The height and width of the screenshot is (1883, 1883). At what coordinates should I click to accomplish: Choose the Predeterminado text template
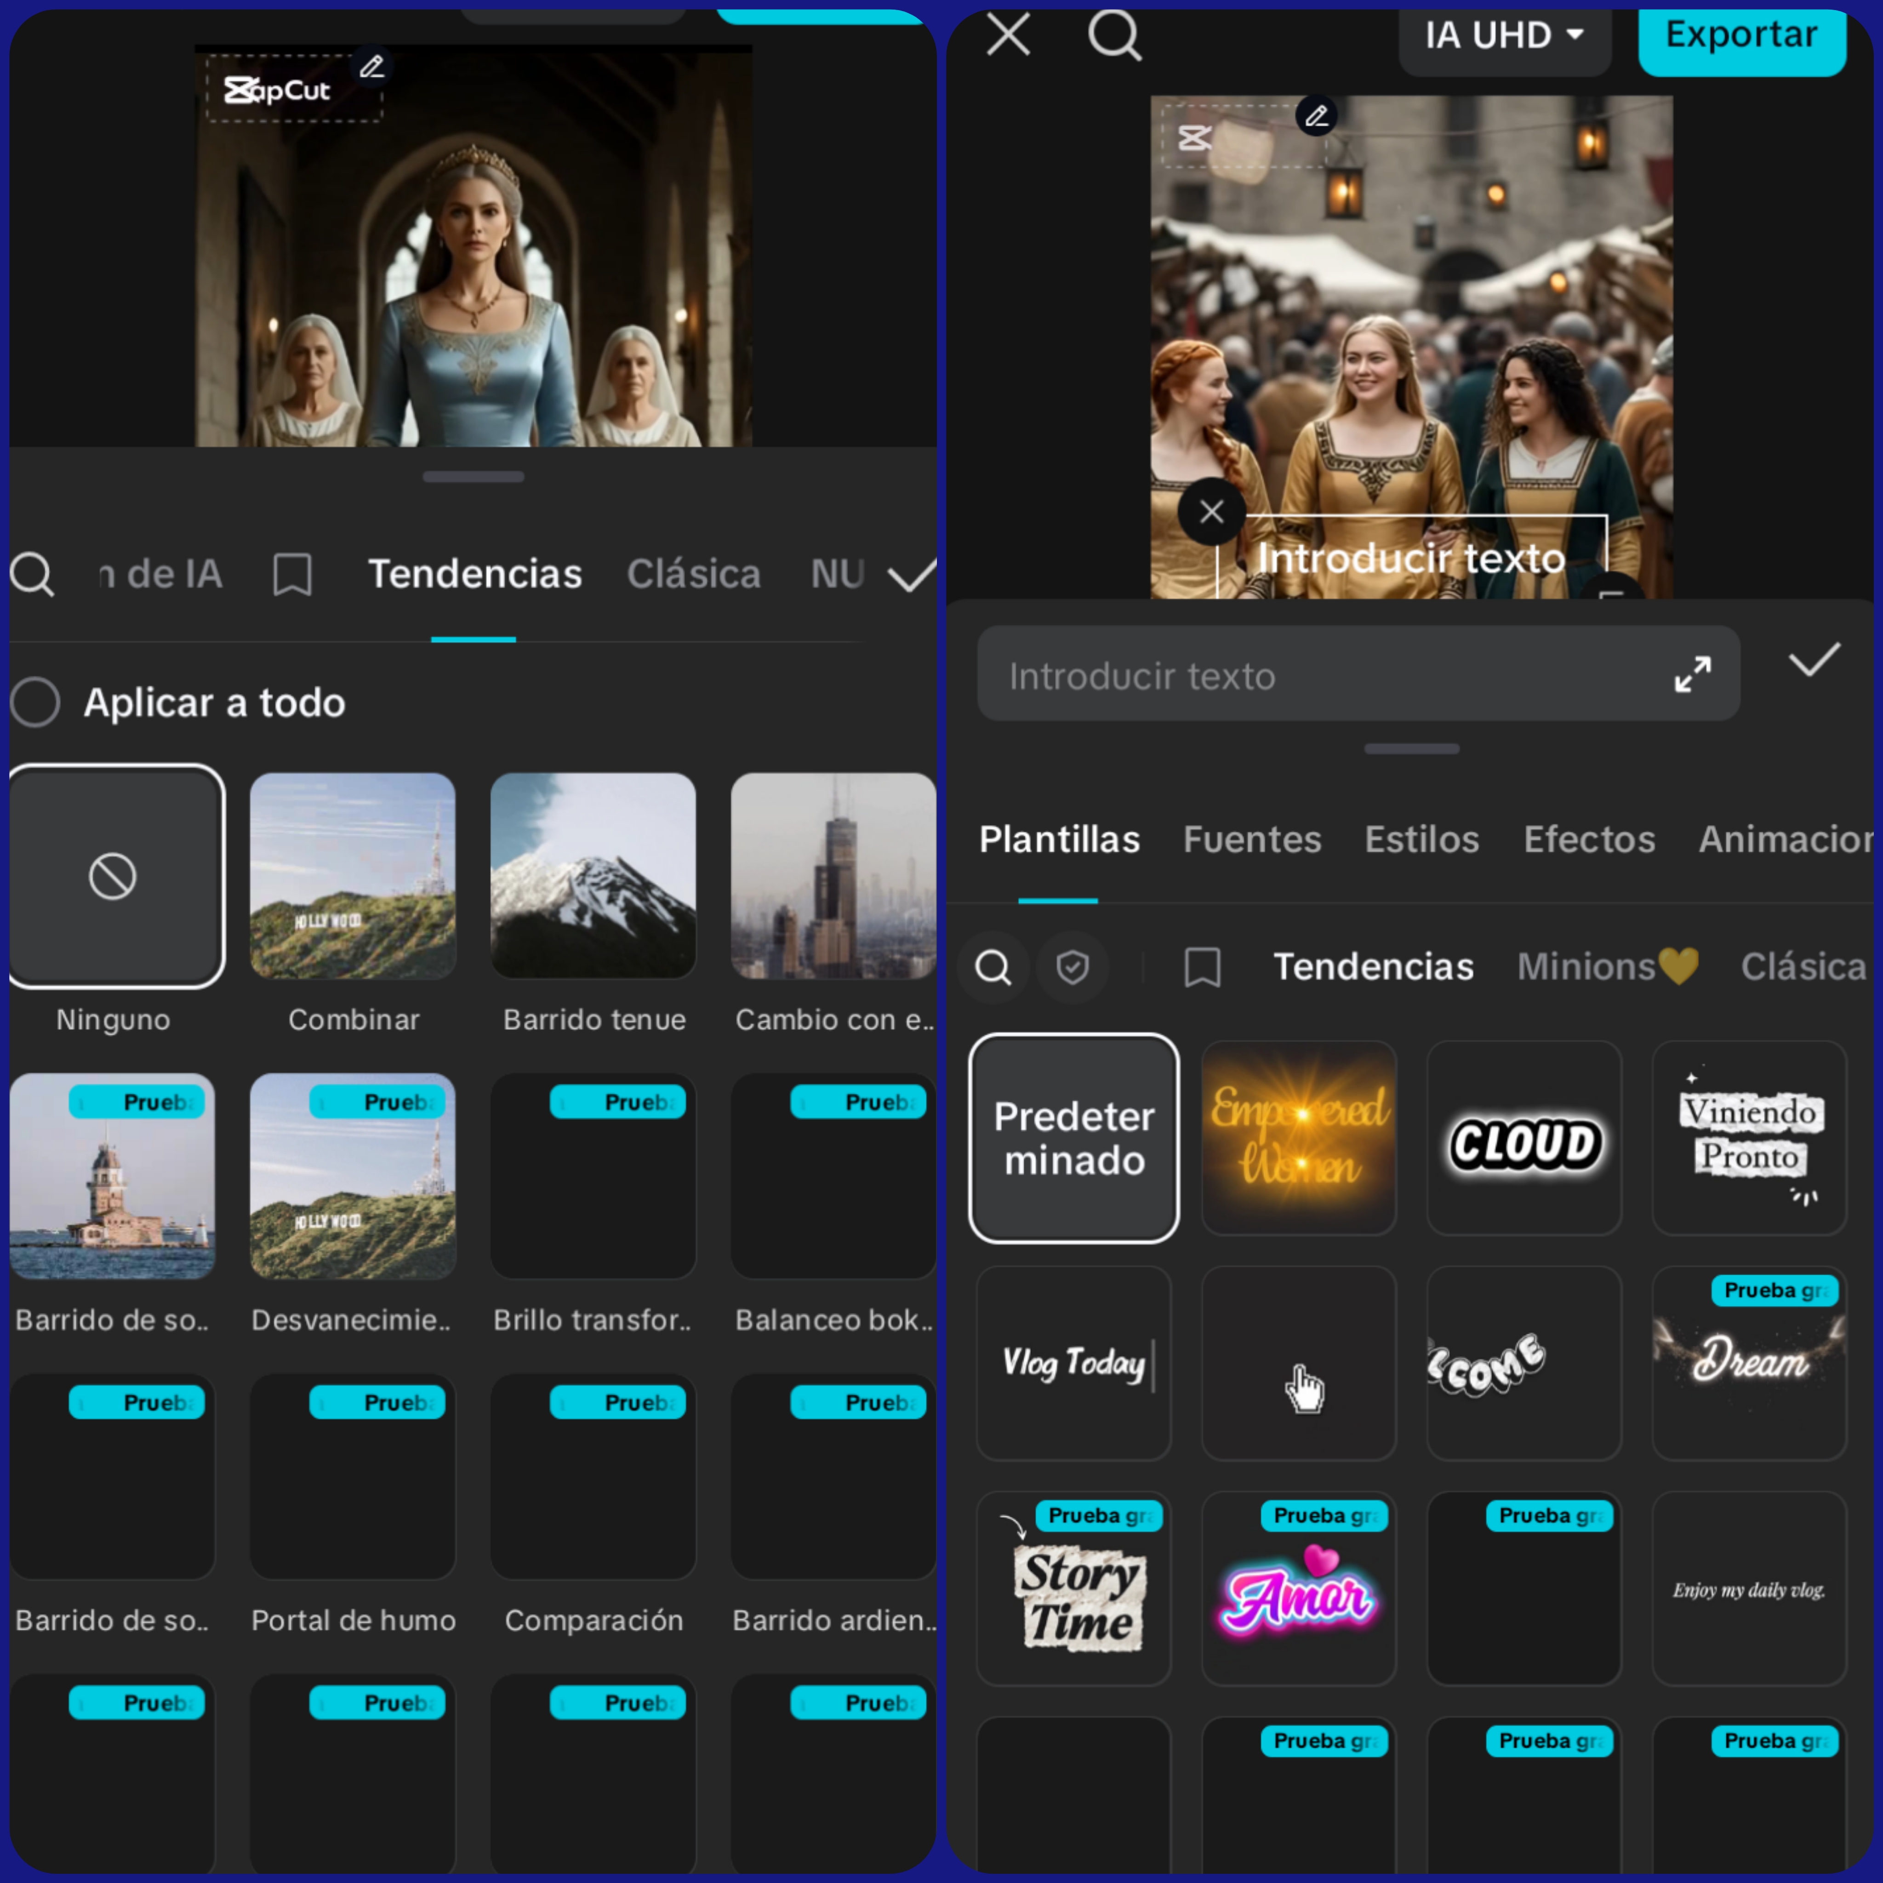(x=1073, y=1137)
